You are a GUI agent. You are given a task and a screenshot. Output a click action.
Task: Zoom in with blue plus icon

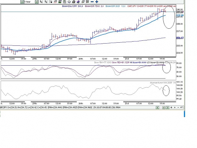pyautogui.click(x=97, y=2)
